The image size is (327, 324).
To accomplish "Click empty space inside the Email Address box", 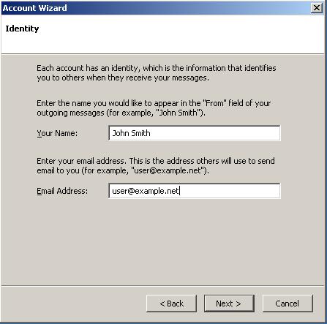I will click(x=229, y=191).
